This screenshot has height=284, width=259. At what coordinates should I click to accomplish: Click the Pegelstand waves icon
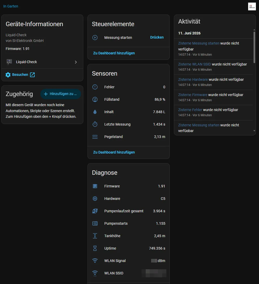coord(95,137)
